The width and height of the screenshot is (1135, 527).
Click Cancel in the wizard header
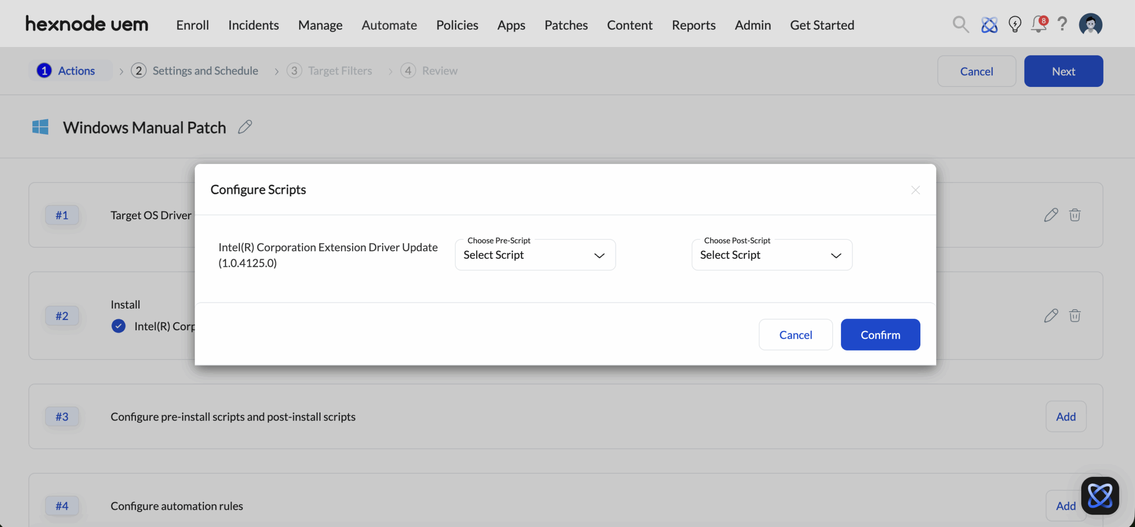(976, 71)
